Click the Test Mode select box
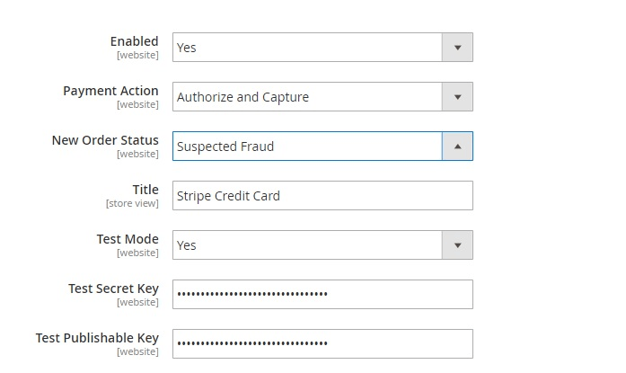The image size is (626, 373). click(x=307, y=245)
